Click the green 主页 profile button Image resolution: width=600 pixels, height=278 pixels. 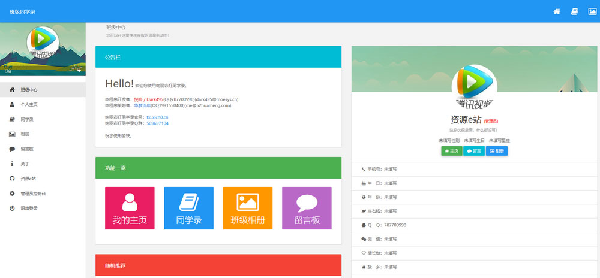(x=451, y=151)
